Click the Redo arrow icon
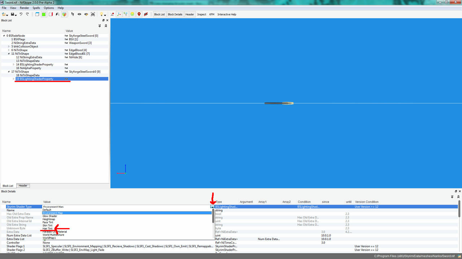 pos(27,14)
